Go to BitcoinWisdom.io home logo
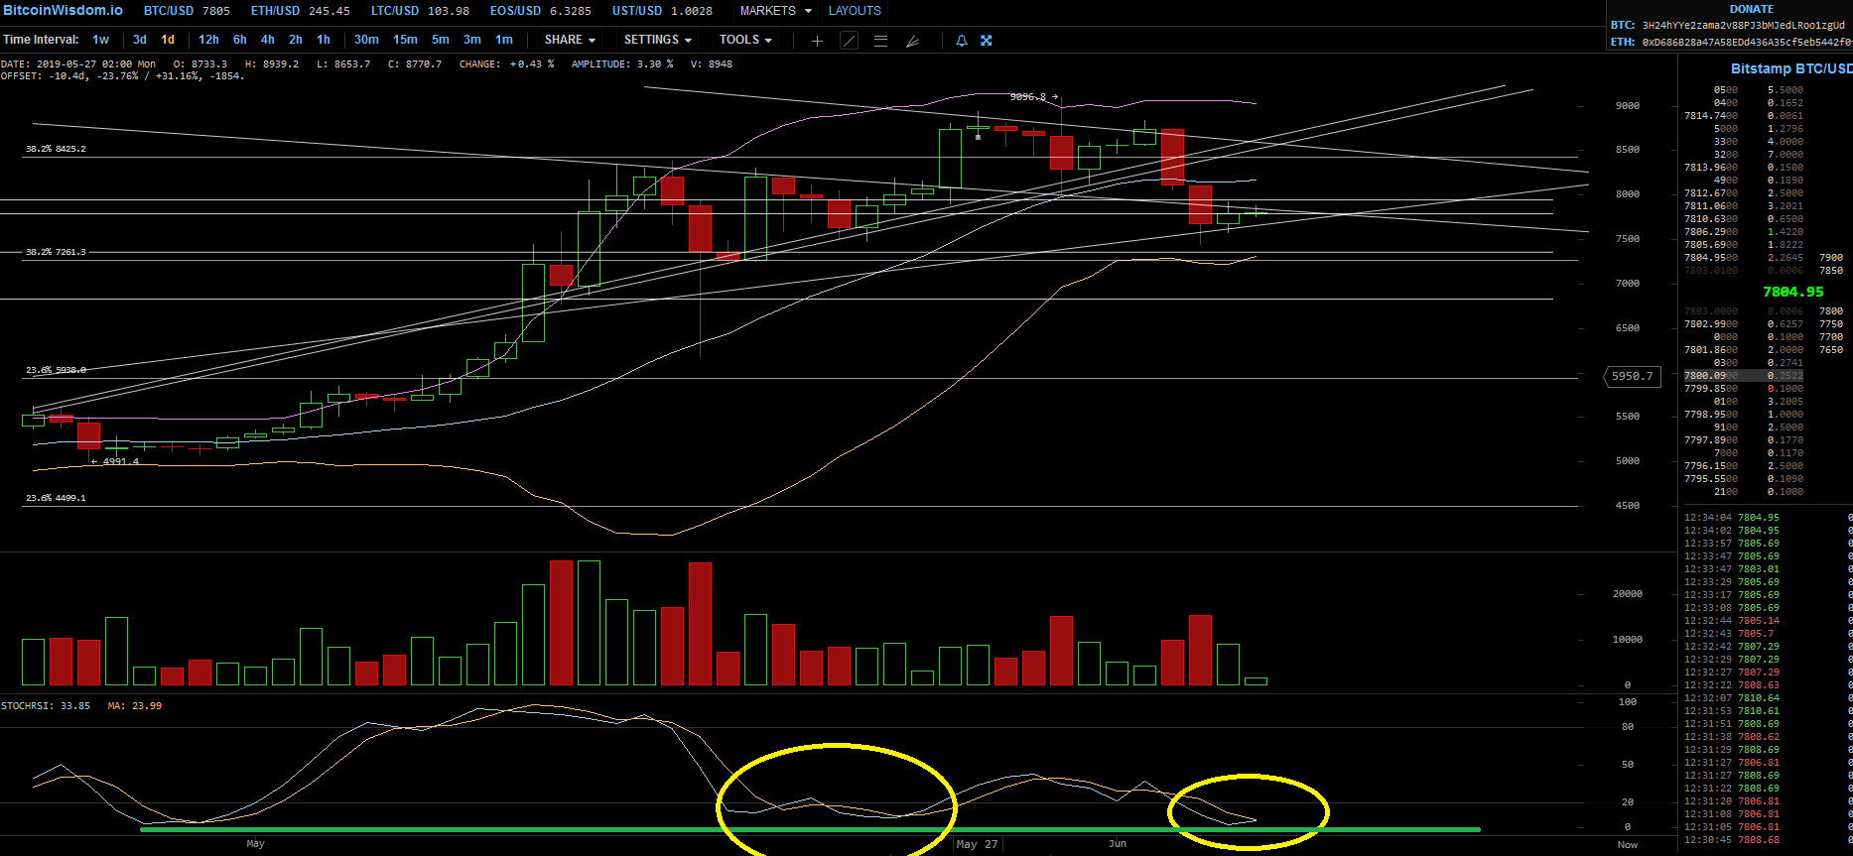The height and width of the screenshot is (856, 1853). click(63, 10)
